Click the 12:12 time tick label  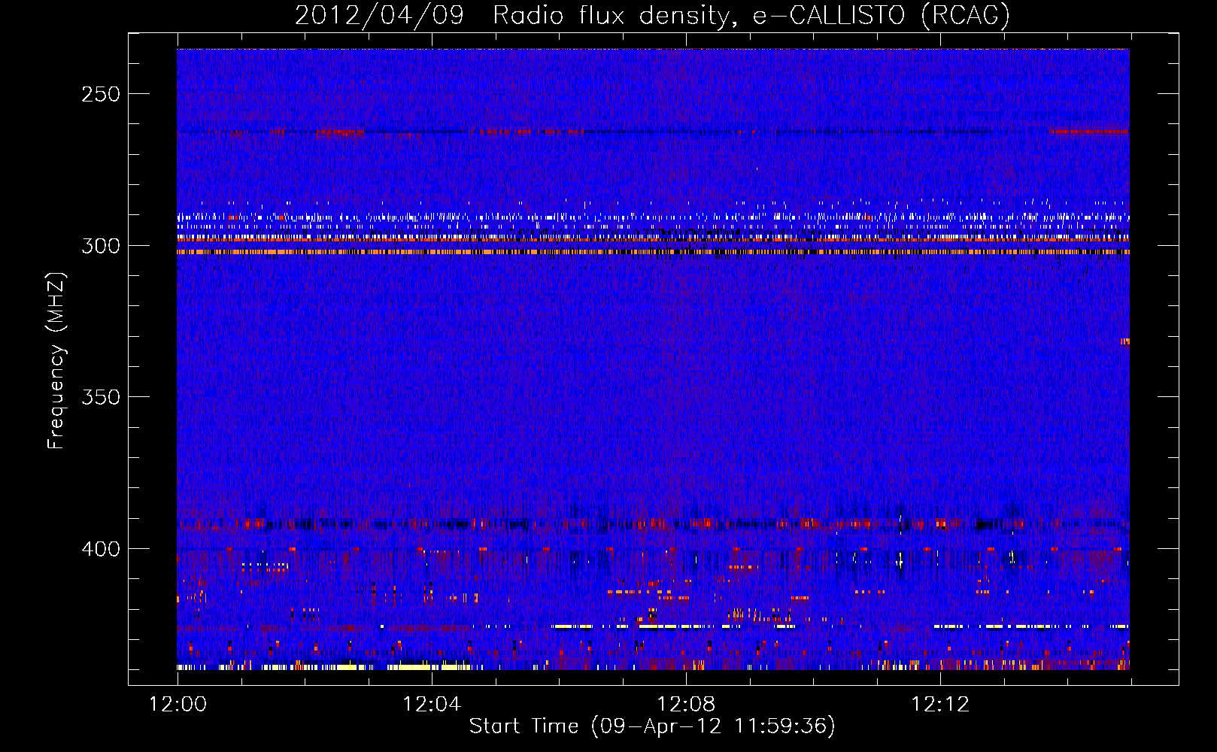(x=940, y=704)
